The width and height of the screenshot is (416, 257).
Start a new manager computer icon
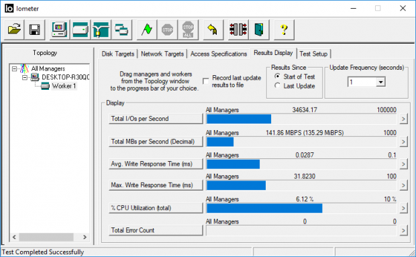coord(60,30)
